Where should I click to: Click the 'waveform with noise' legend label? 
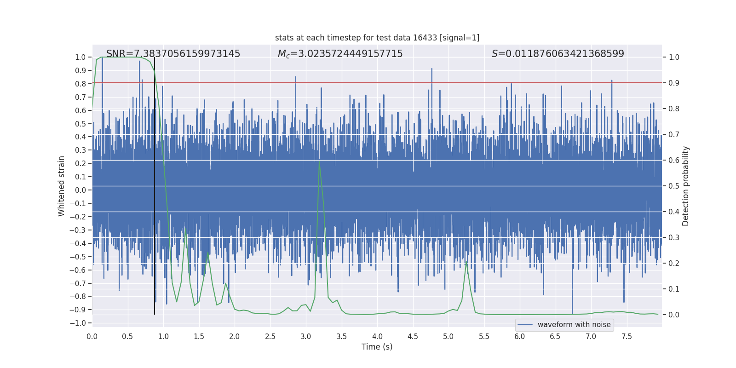click(574, 325)
